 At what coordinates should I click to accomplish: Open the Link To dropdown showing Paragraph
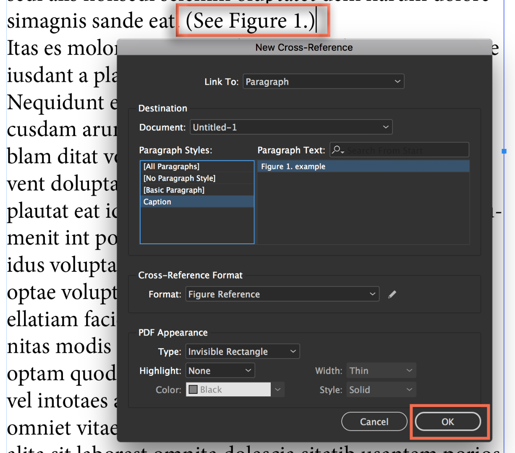point(323,81)
